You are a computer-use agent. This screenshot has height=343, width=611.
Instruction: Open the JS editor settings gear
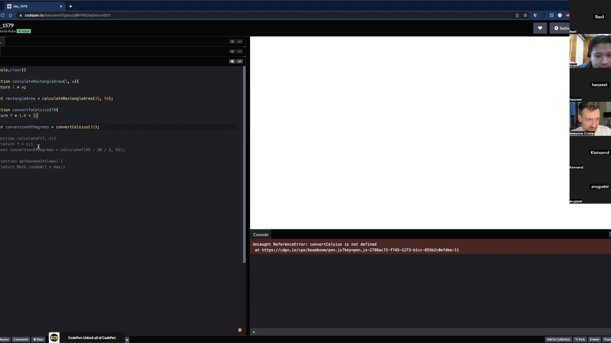pyautogui.click(x=232, y=61)
